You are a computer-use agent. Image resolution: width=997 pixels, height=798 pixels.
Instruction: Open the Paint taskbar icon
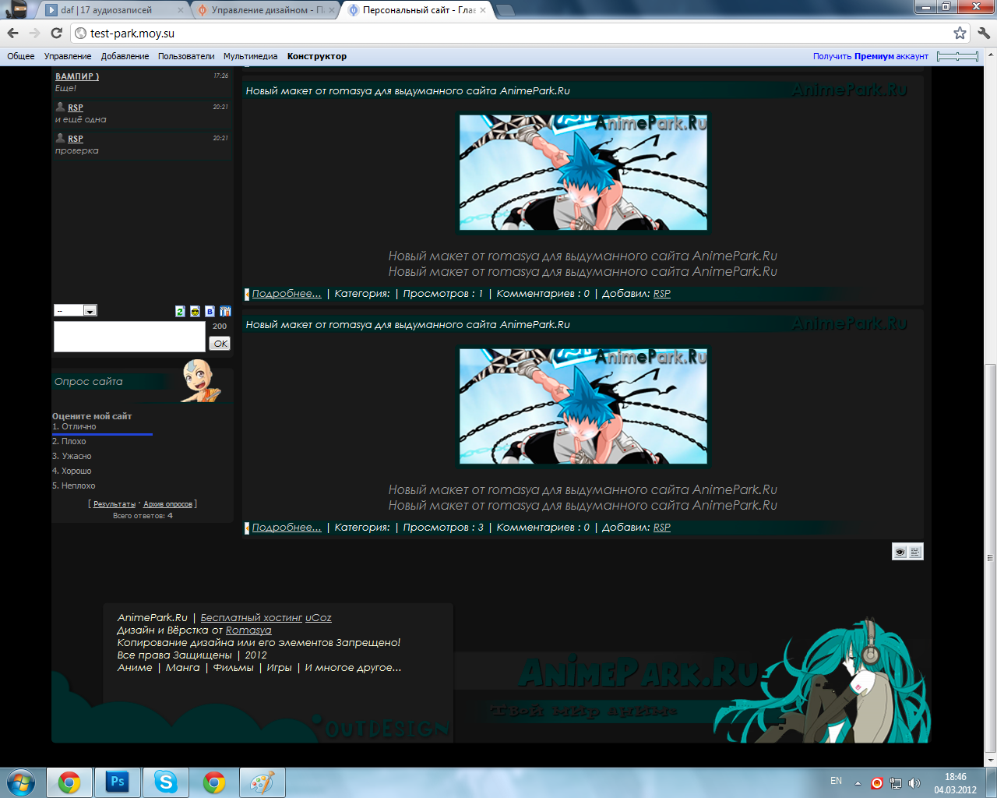[262, 782]
